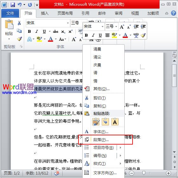The image size is (178, 178).
Task: Open the 剪贴板 dialog launcher
Action: pos(21,46)
